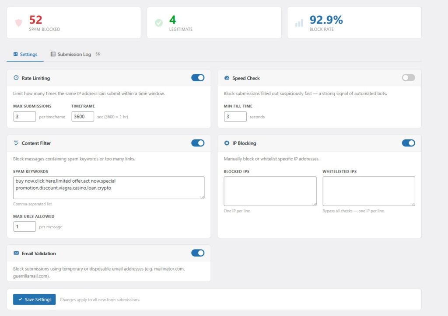
Task: Click the IP Blocking circle-X icon
Action: click(x=227, y=143)
